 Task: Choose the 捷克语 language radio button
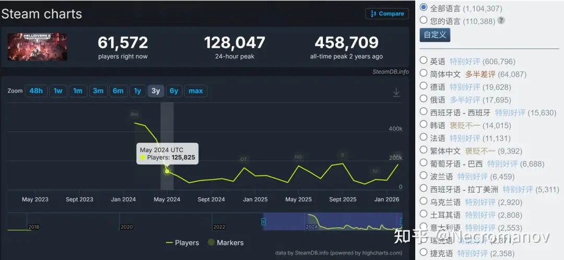click(x=424, y=253)
